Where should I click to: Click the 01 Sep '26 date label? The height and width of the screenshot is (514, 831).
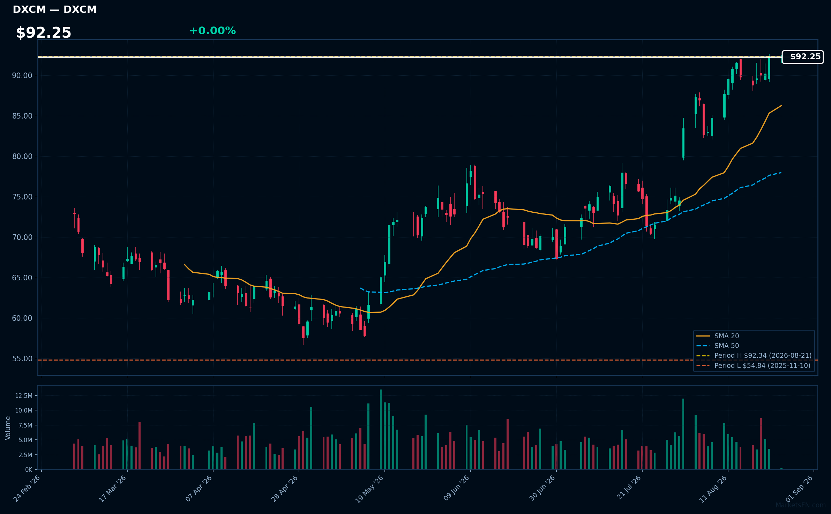tap(799, 488)
